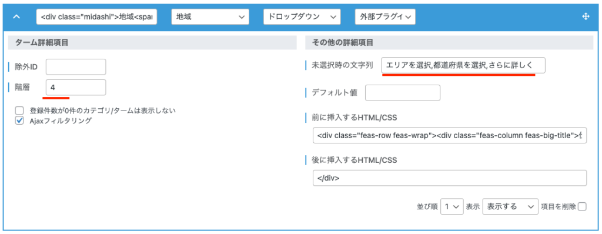Image resolution: width=602 pixels, height=234 pixels.
Task: Click the 前に挿入するHTML/CSS input field
Action: pos(450,135)
